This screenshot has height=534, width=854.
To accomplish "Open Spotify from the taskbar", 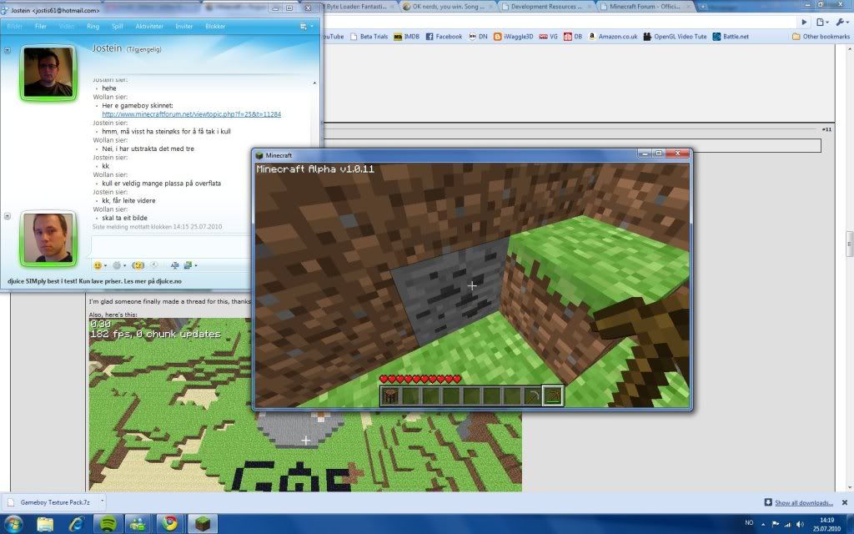I will [x=108, y=524].
